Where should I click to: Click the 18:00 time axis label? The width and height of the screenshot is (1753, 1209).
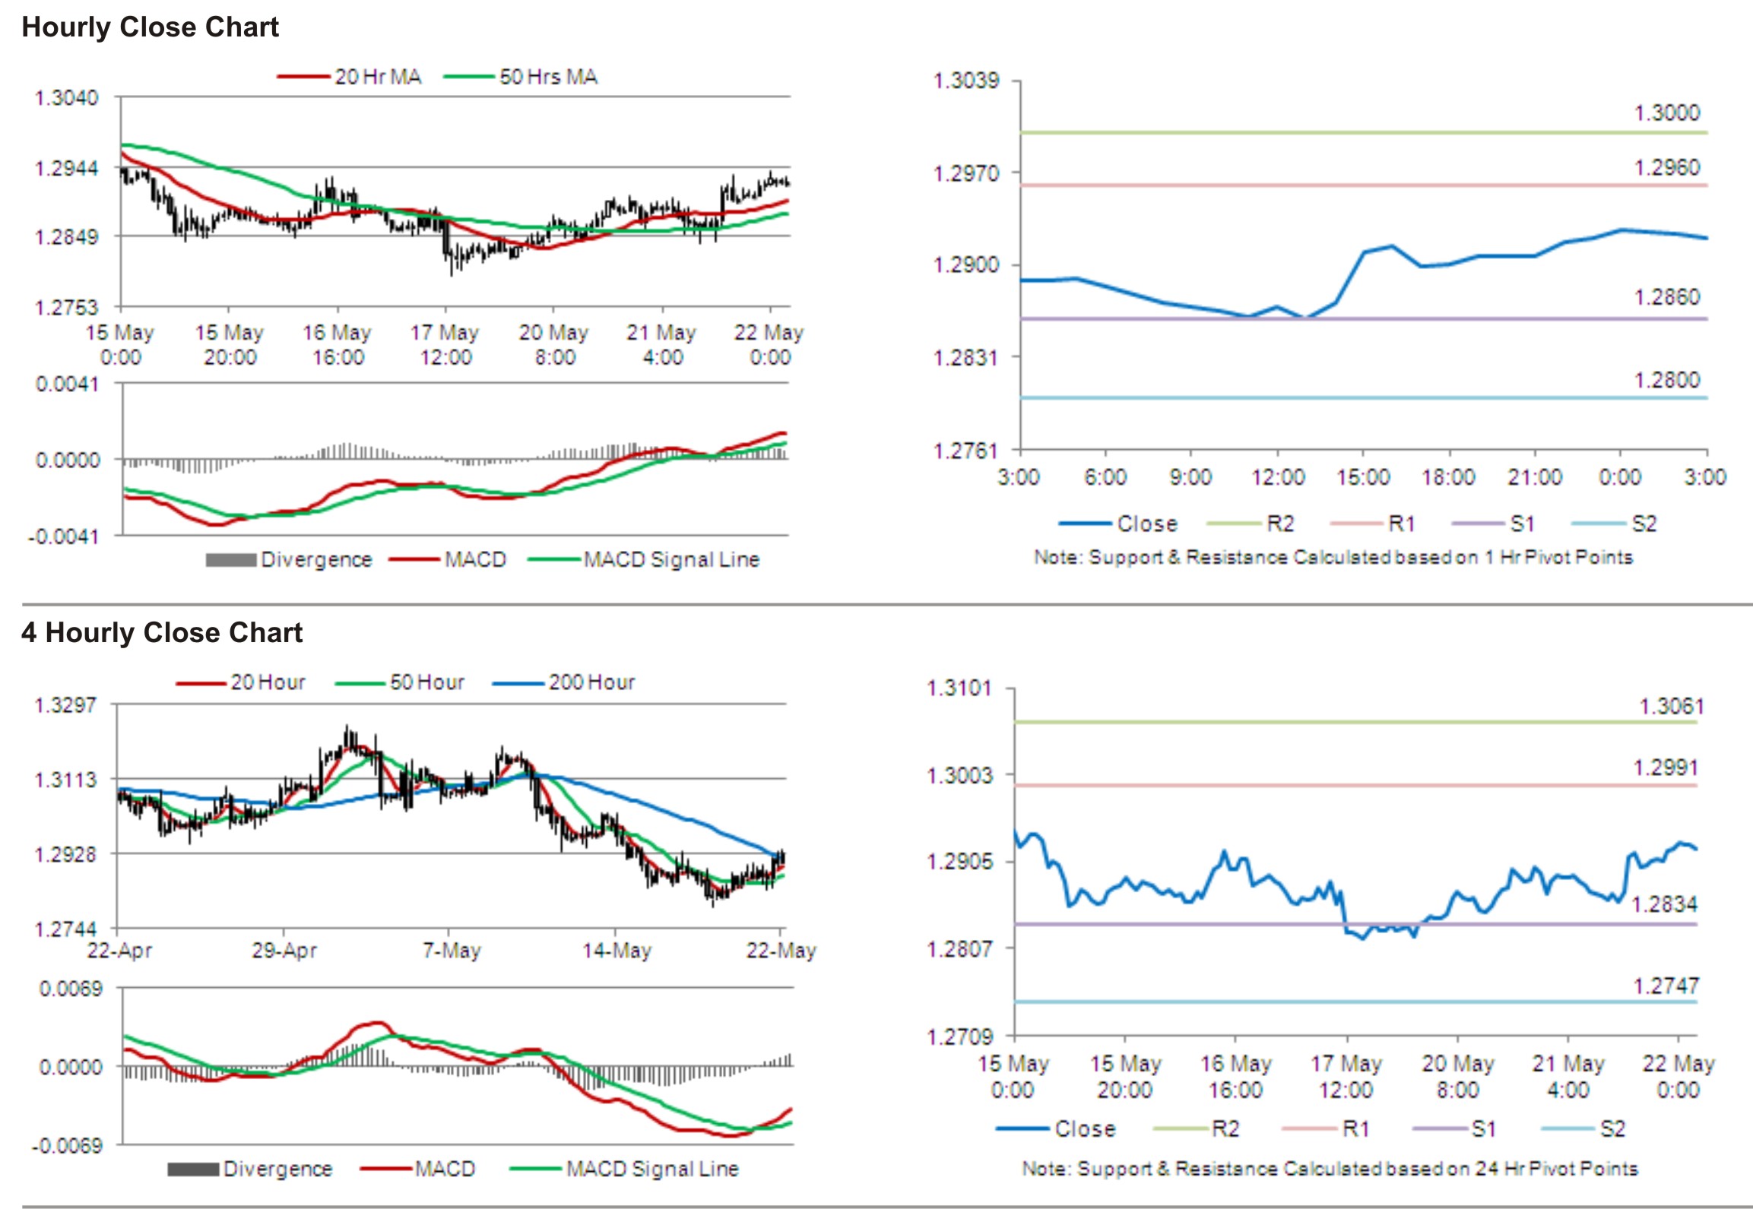[x=1449, y=477]
